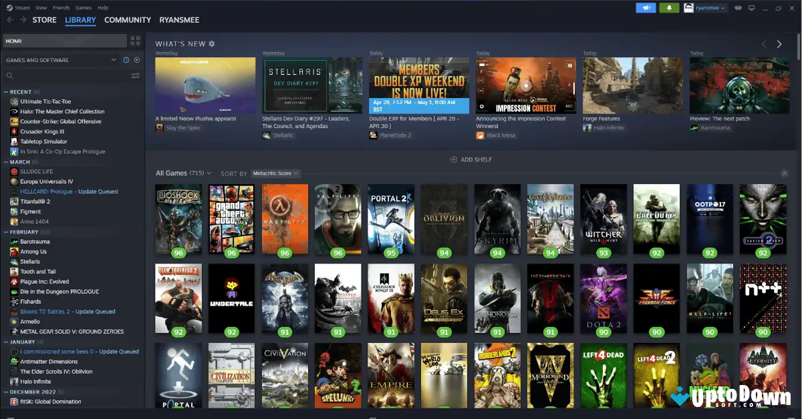The width and height of the screenshot is (802, 419).
Task: Open Steam announcements via the megaphone icon
Action: [646, 8]
